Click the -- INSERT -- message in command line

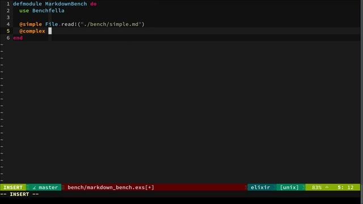(x=19, y=194)
